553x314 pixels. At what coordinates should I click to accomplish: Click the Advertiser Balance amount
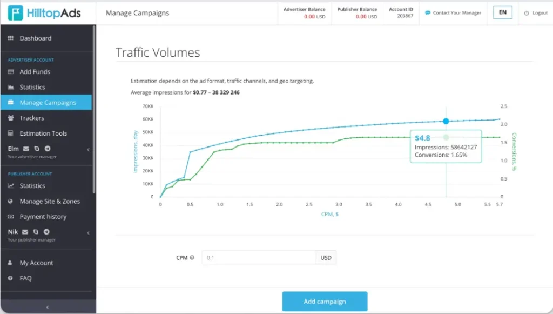coord(315,17)
